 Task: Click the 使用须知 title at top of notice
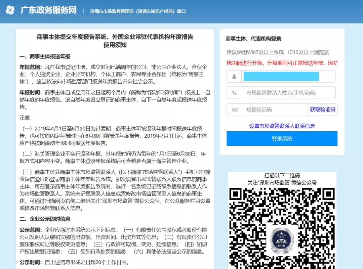click(x=115, y=45)
